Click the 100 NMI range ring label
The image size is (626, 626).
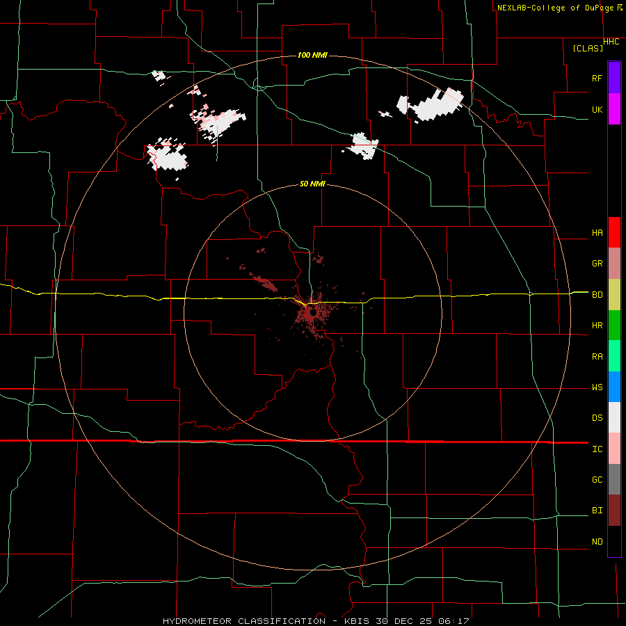coord(312,55)
